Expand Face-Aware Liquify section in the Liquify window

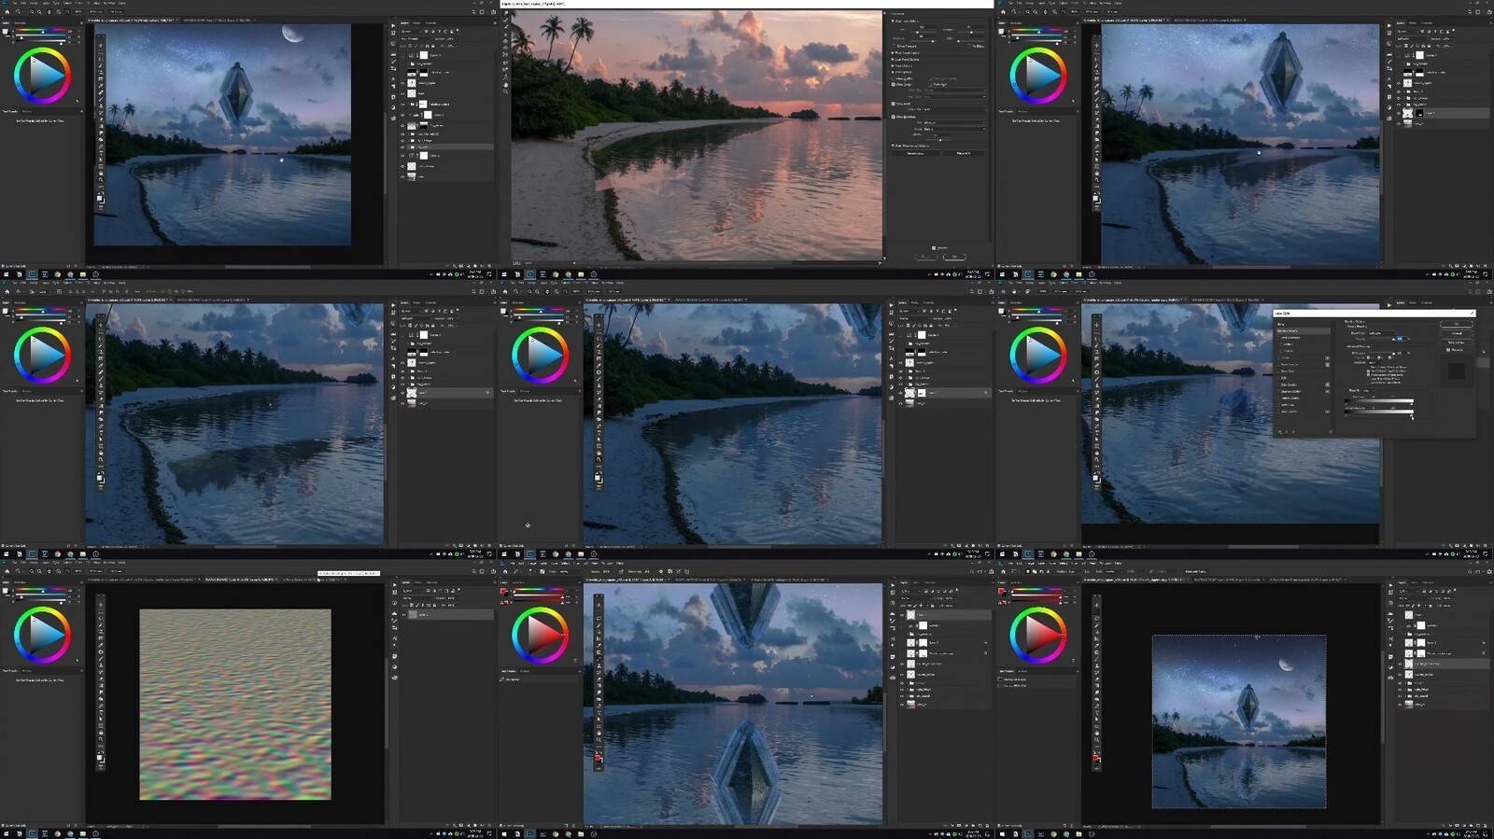(894, 52)
